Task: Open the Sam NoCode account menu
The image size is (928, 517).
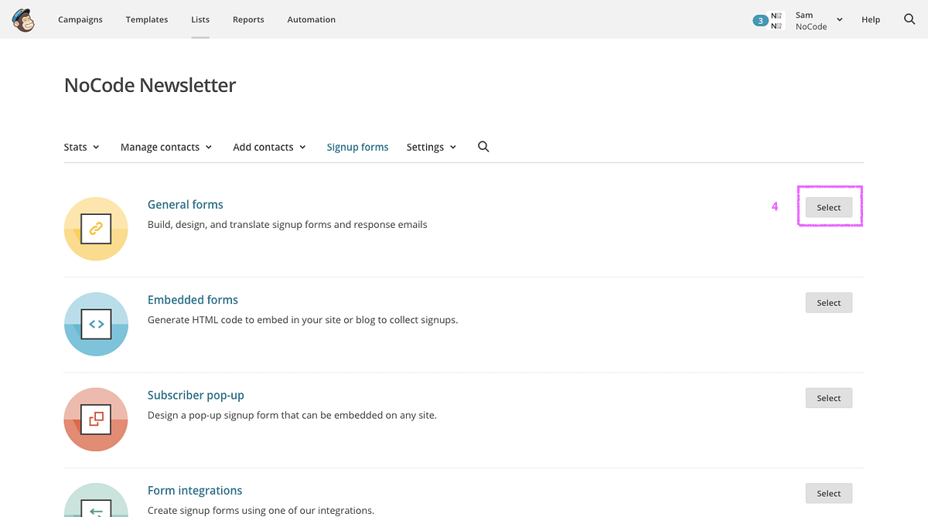Action: [818, 20]
